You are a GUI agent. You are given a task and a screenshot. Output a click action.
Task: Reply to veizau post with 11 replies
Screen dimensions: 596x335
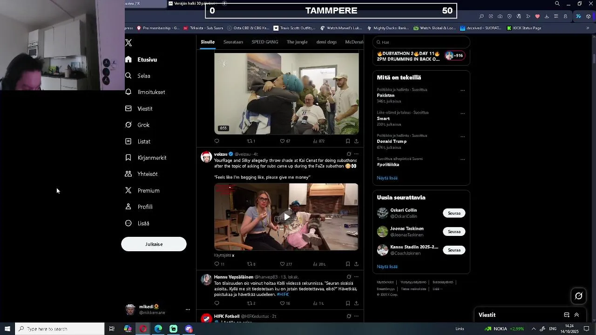(219, 264)
